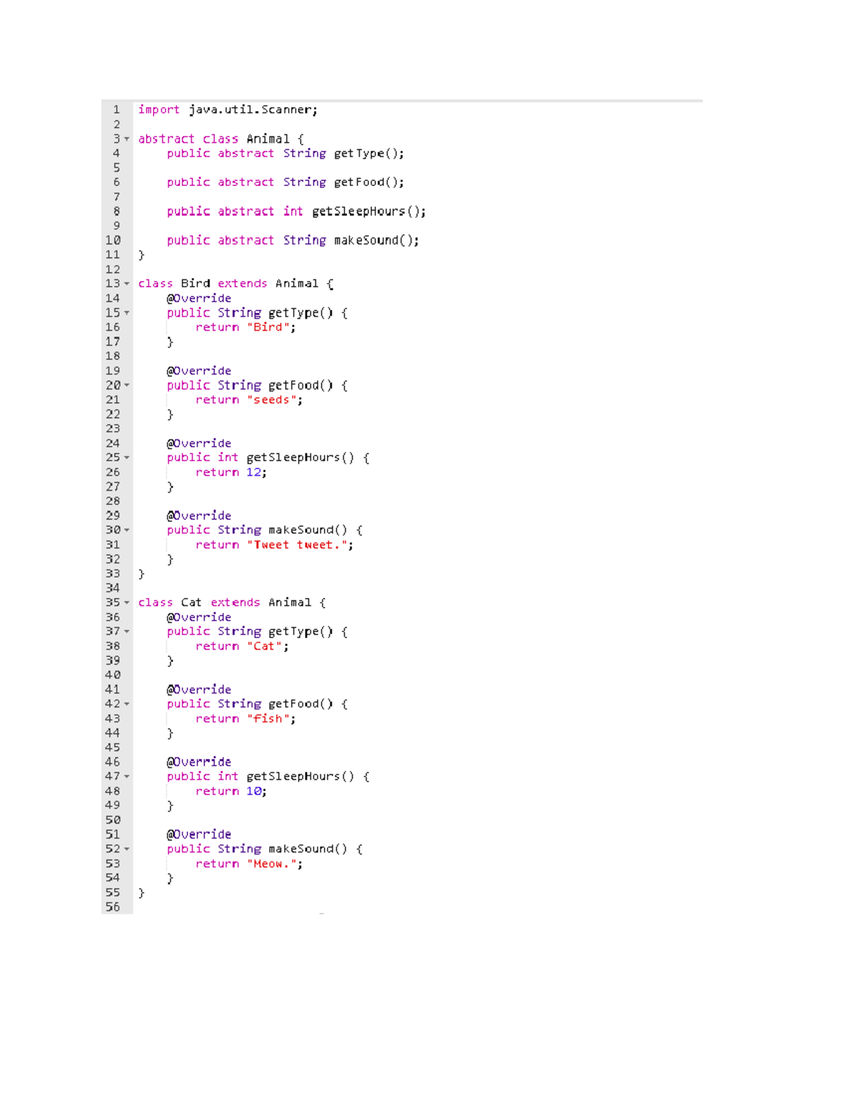The width and height of the screenshot is (845, 1093).
Task: Fold Bird's getFood method at line 20
Action: (x=127, y=385)
